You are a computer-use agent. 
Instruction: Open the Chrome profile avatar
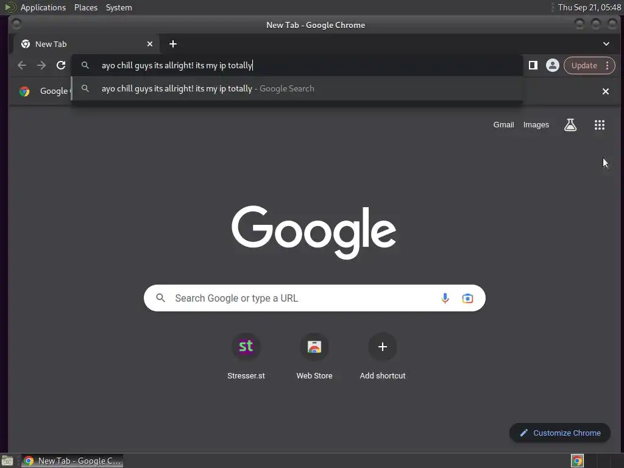point(552,65)
